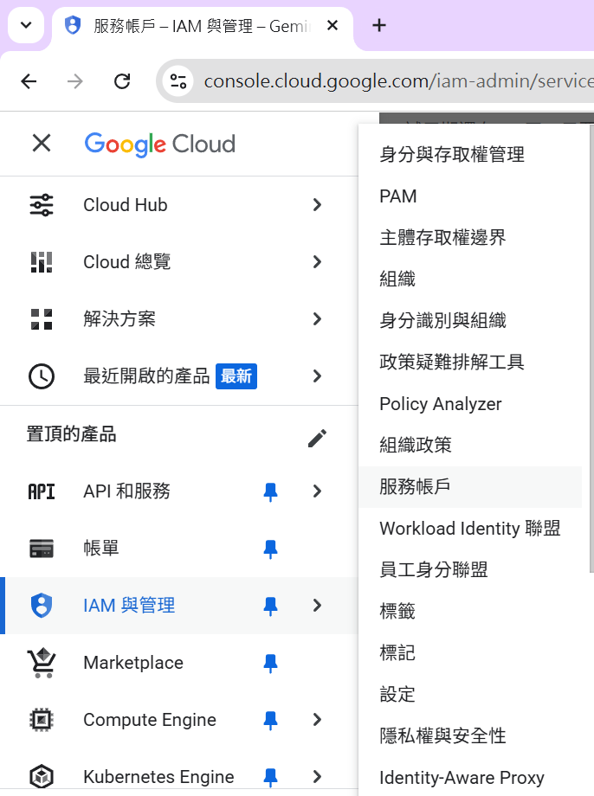Expand 最近開啟的產品 submenu arrow
This screenshot has width=594, height=796.
[317, 376]
